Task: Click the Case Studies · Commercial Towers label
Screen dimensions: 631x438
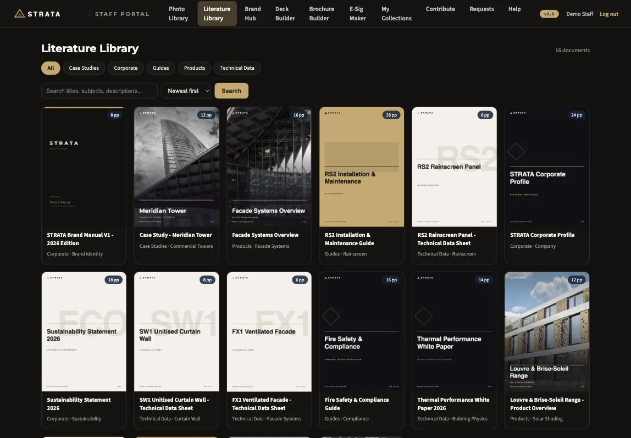Action: 176,246
